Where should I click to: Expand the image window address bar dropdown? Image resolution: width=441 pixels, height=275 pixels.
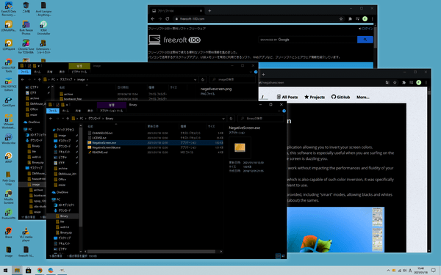click(x=196, y=80)
